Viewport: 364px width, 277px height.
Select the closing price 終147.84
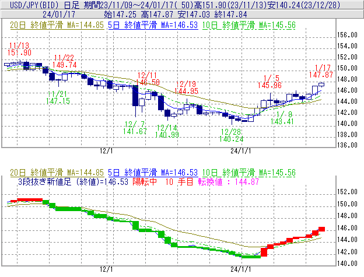pyautogui.click(x=231, y=15)
